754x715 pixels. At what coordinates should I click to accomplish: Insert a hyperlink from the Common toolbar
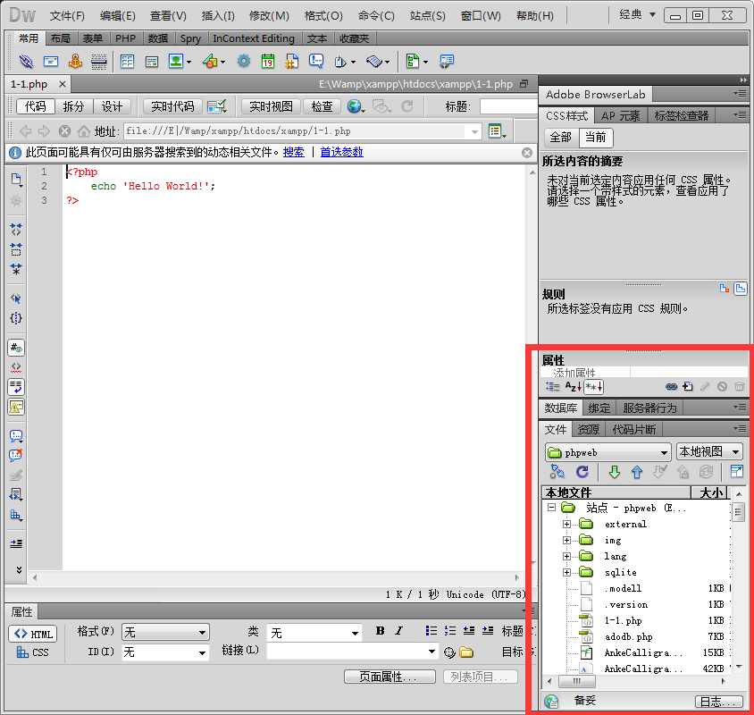pyautogui.click(x=27, y=61)
